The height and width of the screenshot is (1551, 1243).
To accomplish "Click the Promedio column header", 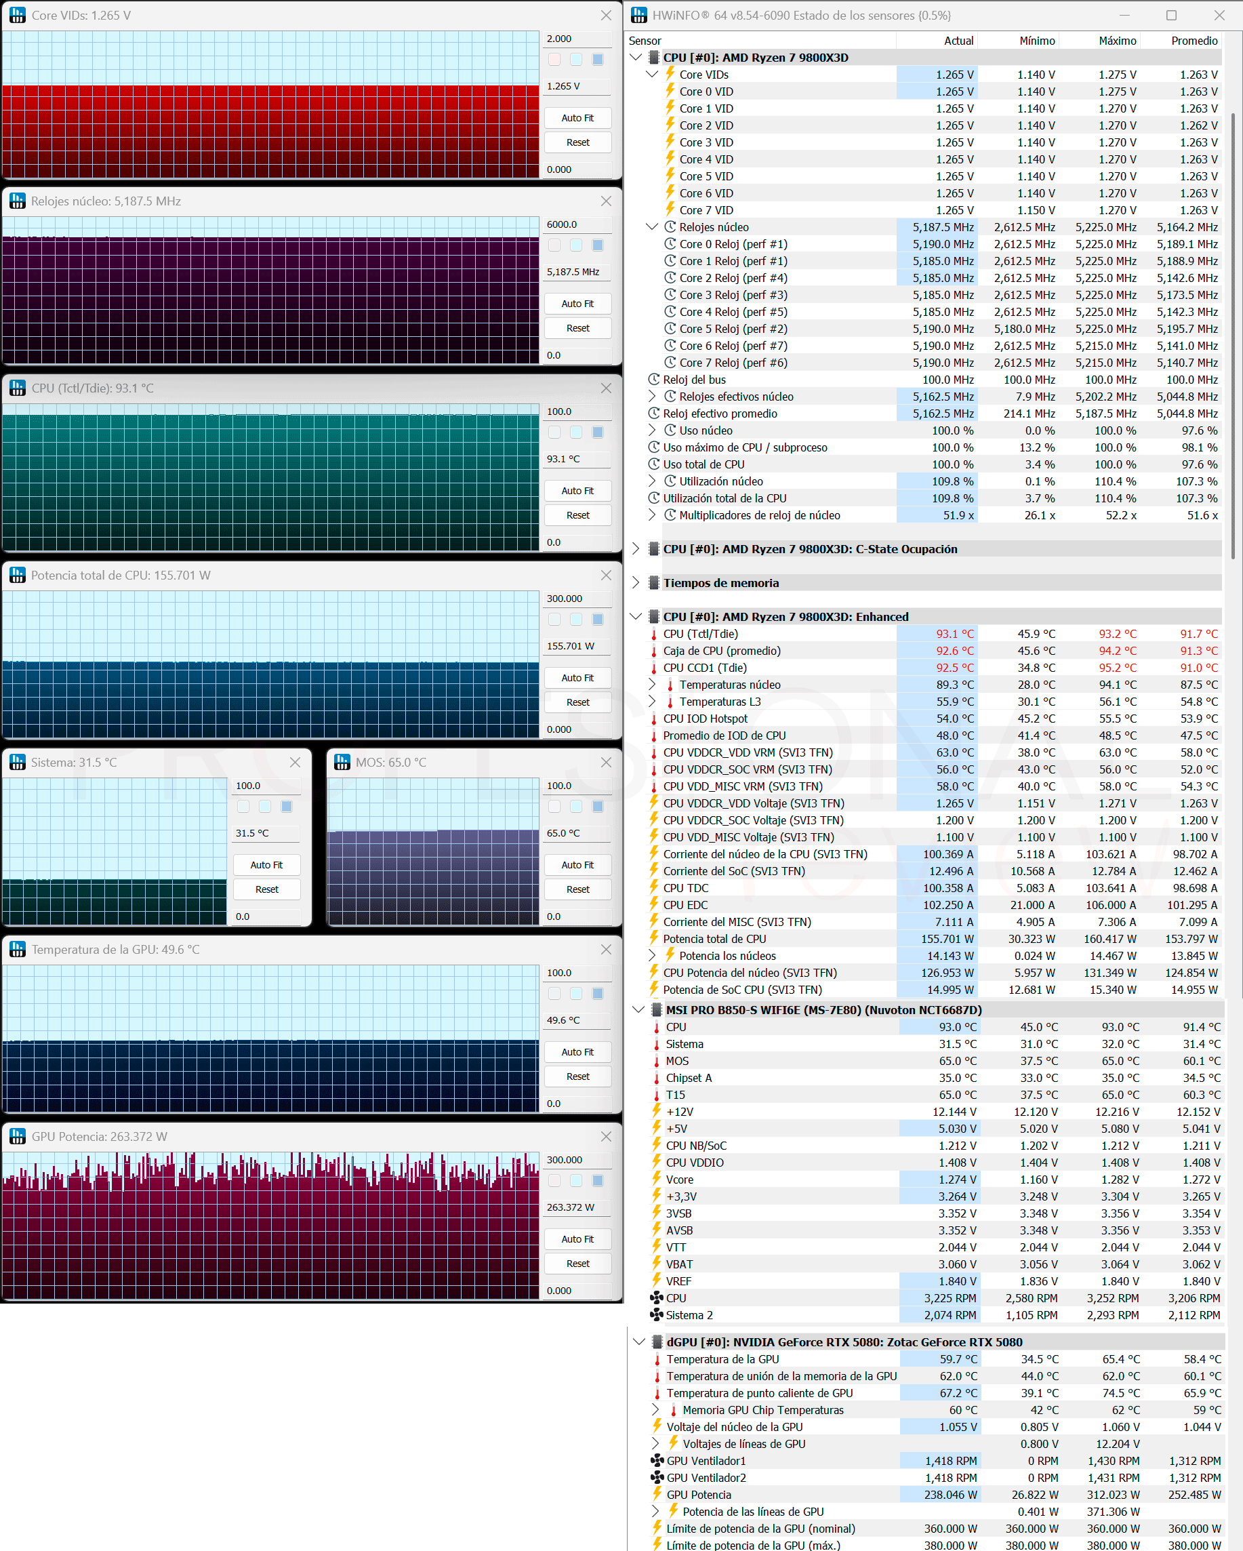I will click(x=1194, y=41).
